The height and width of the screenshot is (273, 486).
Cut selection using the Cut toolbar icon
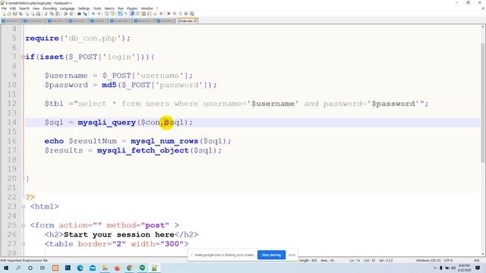tap(46, 14)
